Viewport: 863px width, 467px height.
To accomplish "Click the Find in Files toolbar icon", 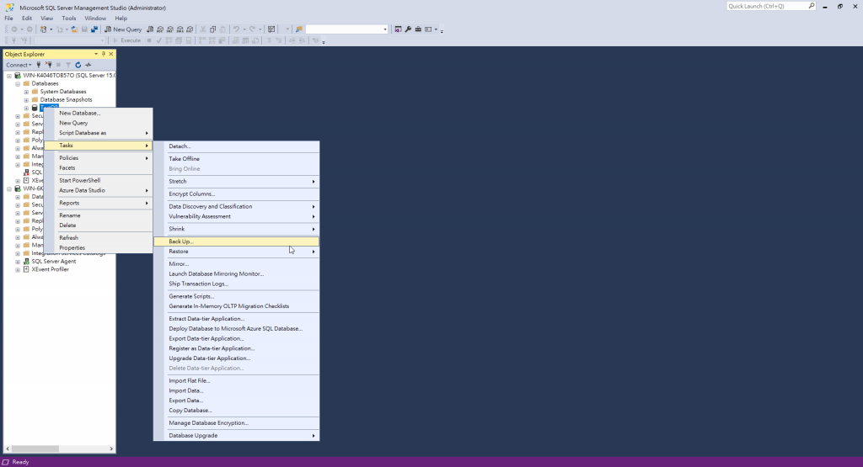I will (x=299, y=29).
